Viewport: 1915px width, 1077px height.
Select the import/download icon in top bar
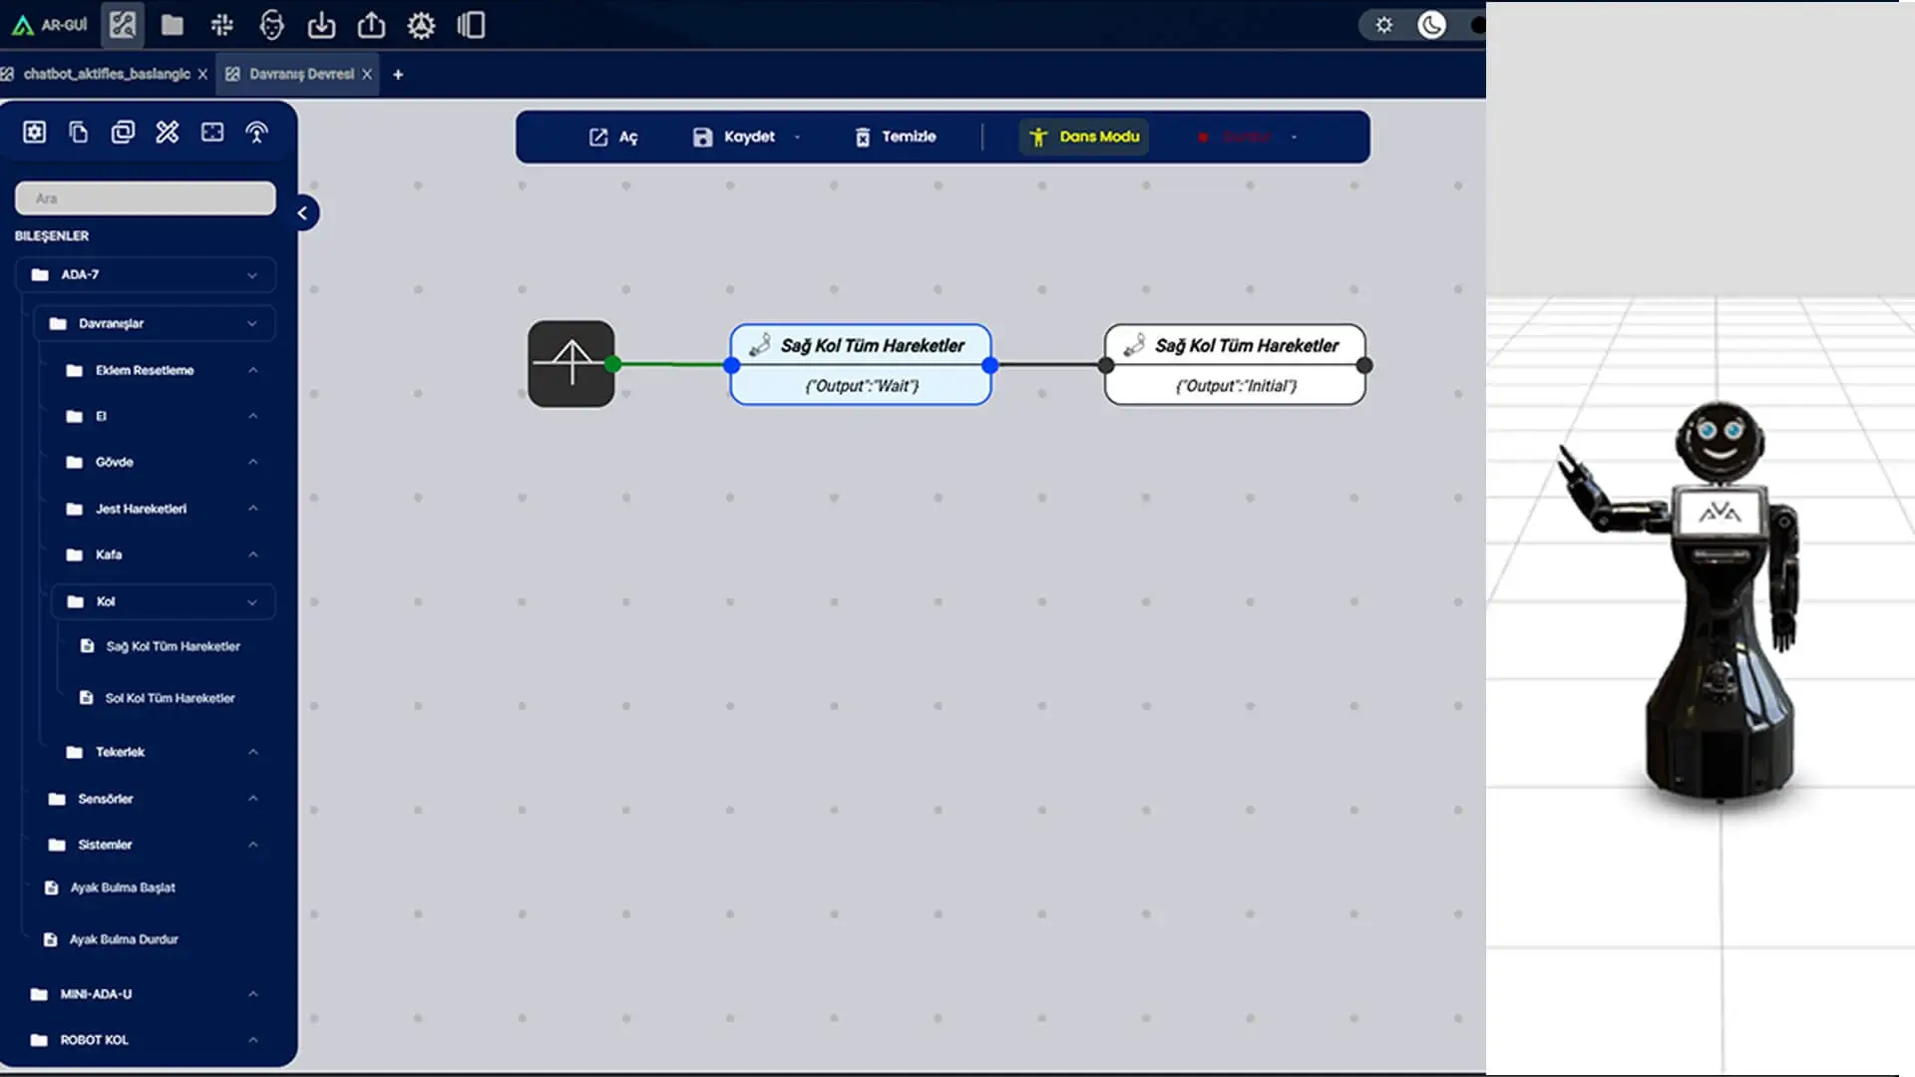[x=321, y=25]
